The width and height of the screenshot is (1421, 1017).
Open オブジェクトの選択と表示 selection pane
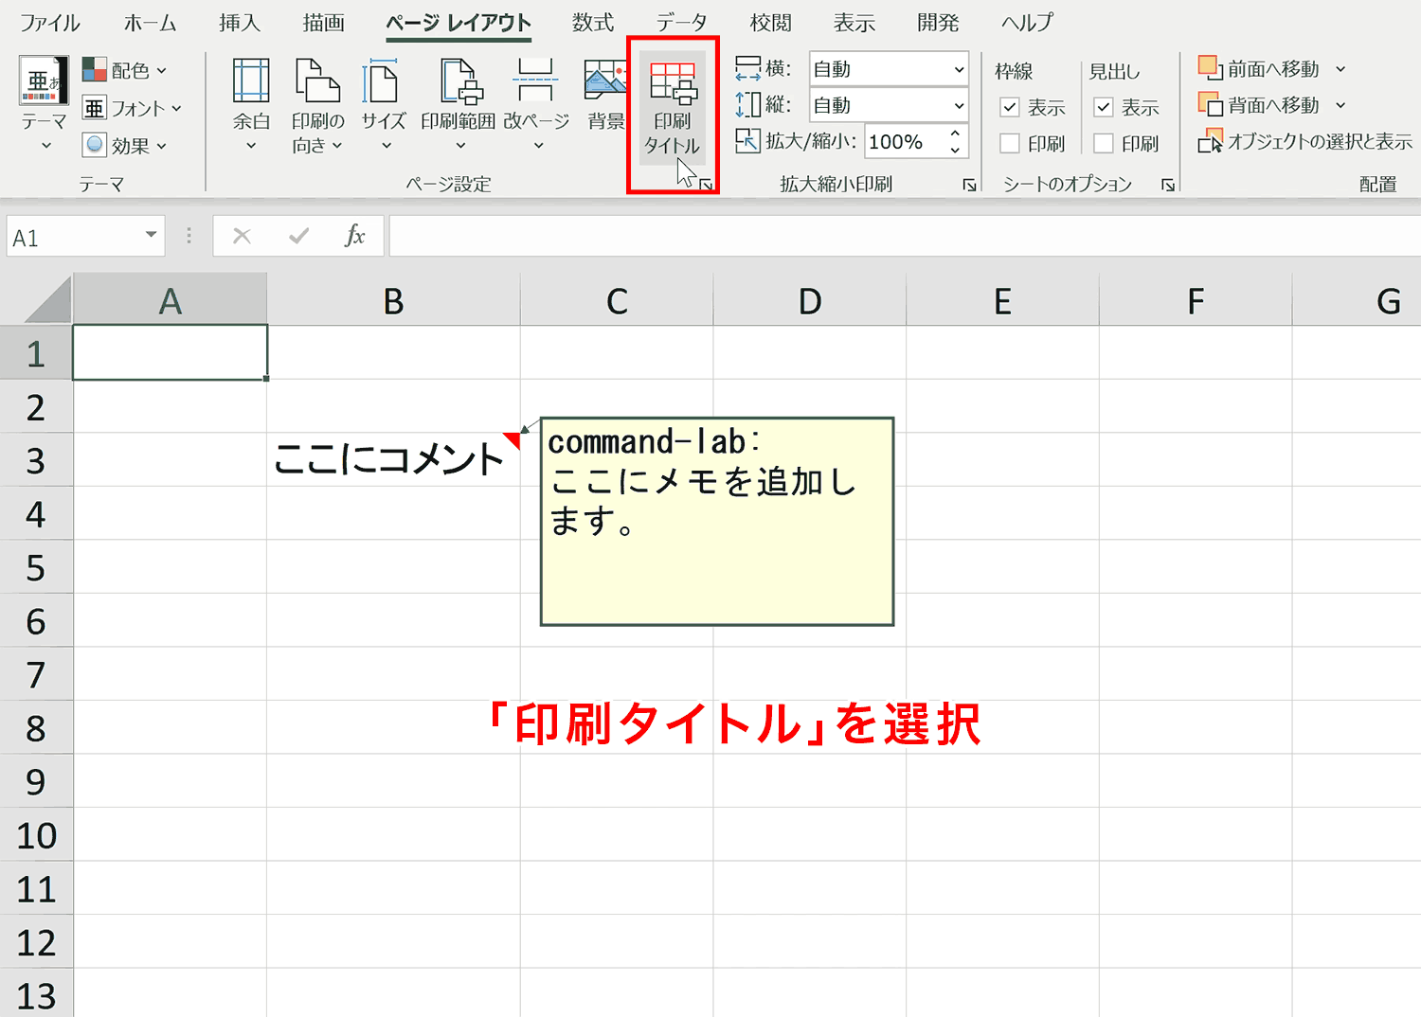tap(1305, 142)
